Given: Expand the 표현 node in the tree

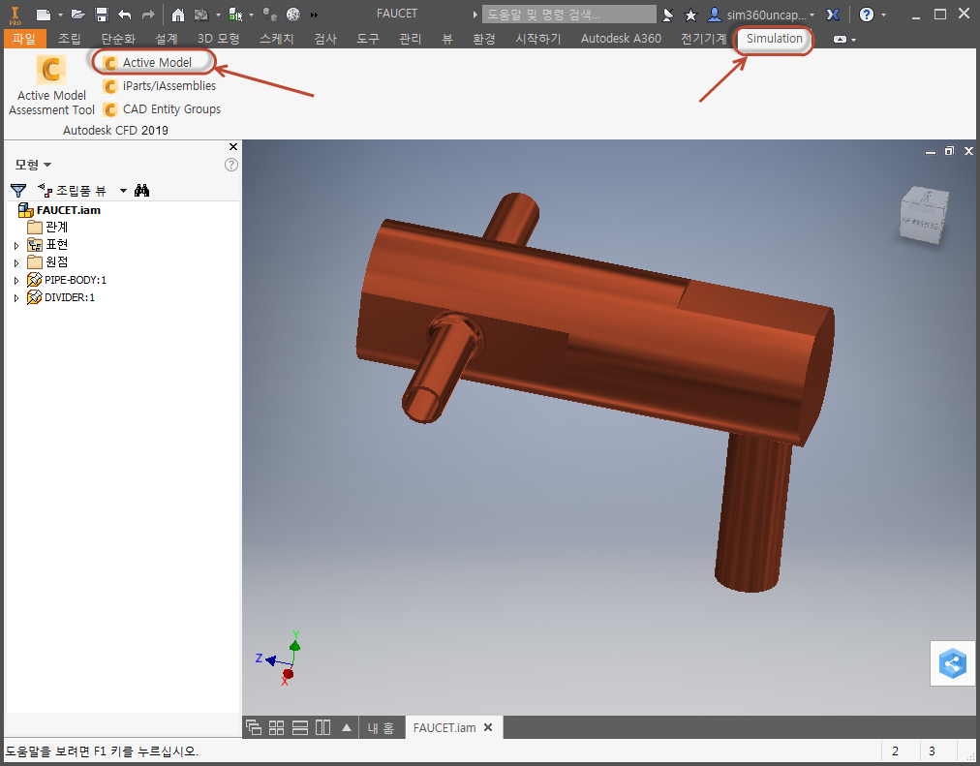Looking at the screenshot, I should coord(16,246).
